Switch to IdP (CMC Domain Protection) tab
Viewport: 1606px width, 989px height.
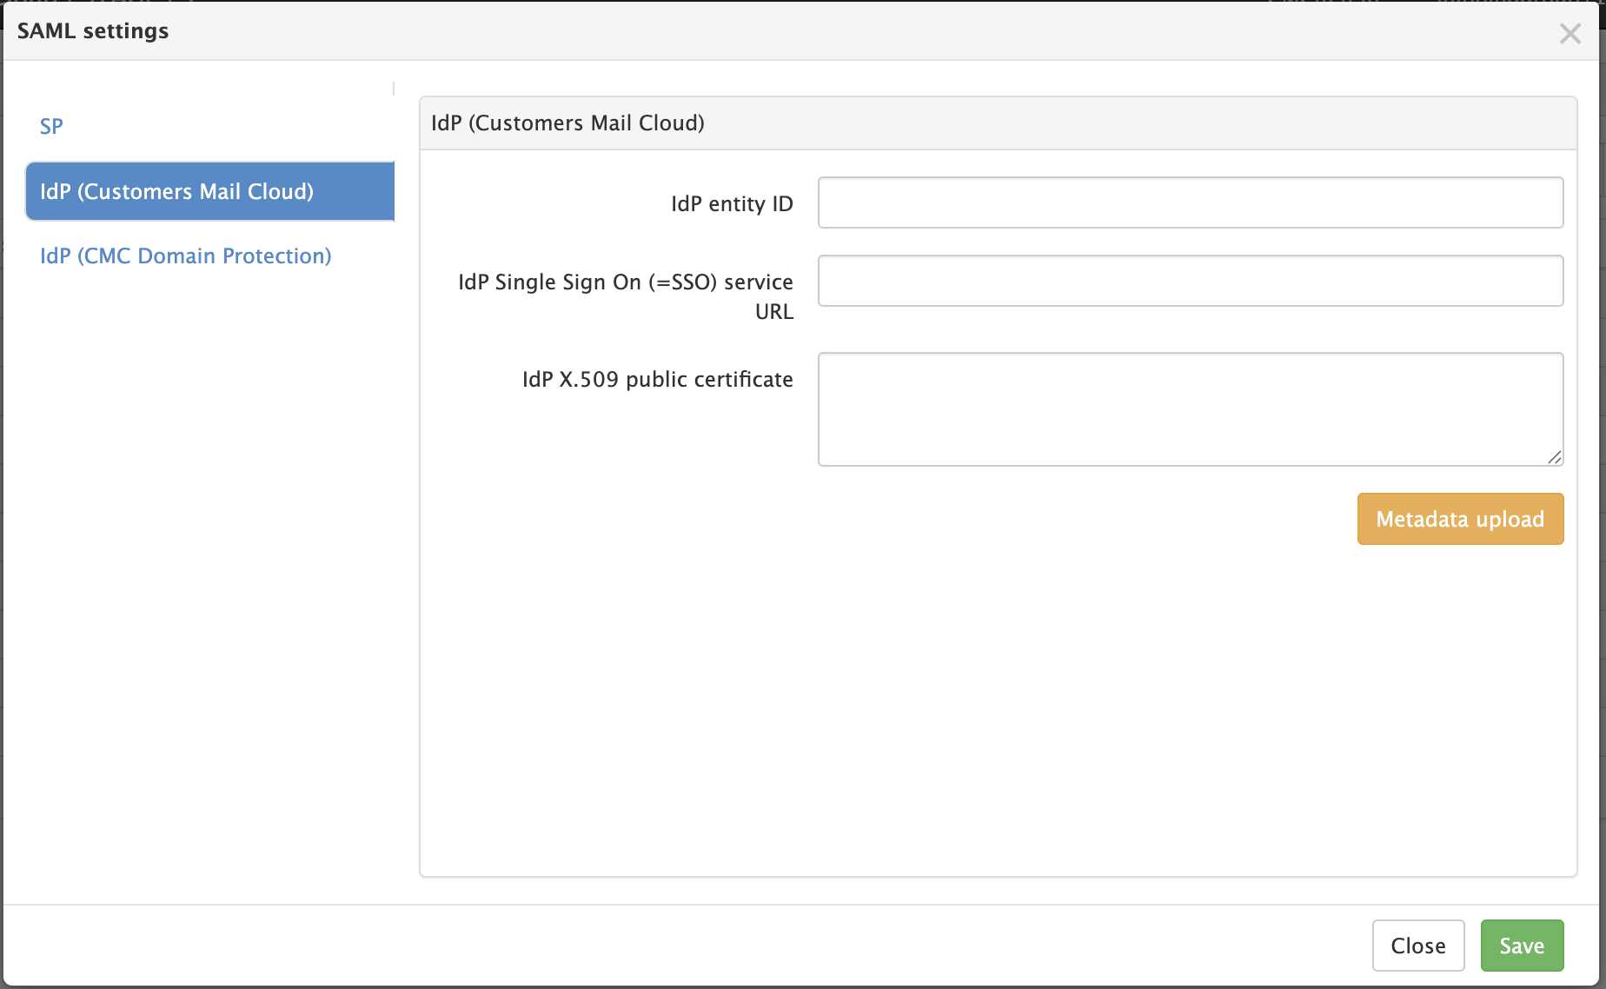(185, 256)
